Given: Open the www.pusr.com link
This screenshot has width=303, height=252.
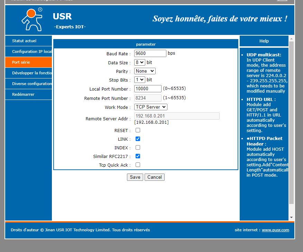Looking at the screenshot, I should [275, 230].
